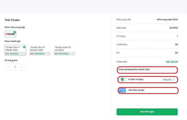Decrease card quantity with minus button
Screen dimensions: 187x120
tap(9, 67)
